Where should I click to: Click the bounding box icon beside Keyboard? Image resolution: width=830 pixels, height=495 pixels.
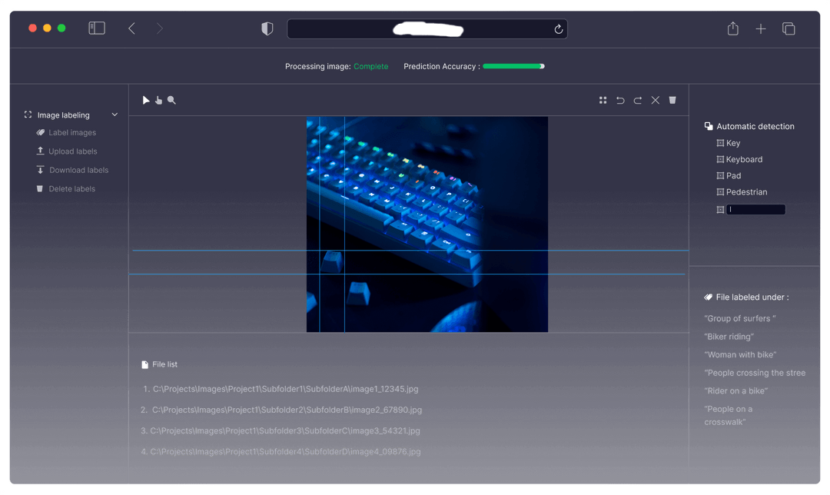point(720,159)
